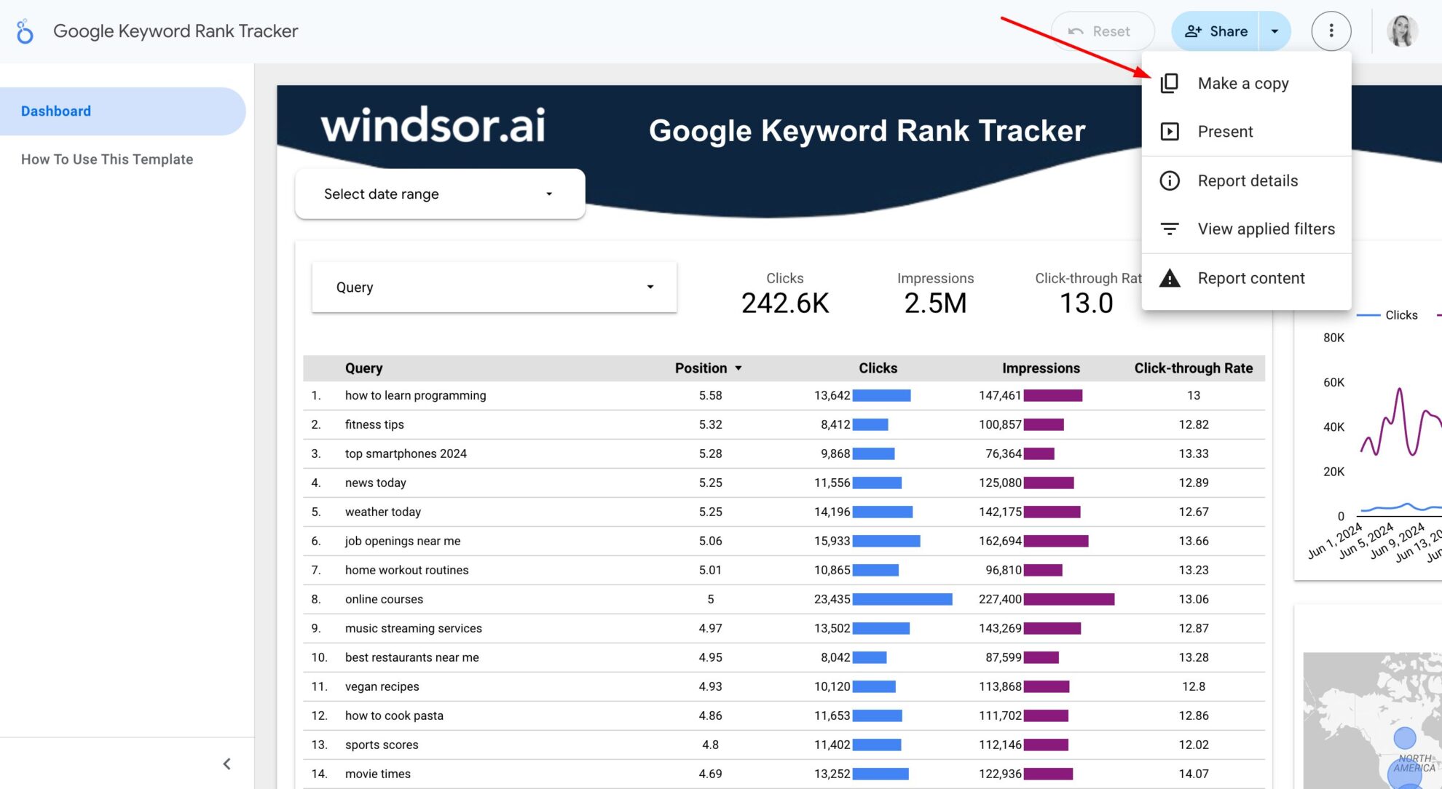The height and width of the screenshot is (789, 1442).
Task: Click the warning icon beside Report content
Action: tap(1170, 277)
